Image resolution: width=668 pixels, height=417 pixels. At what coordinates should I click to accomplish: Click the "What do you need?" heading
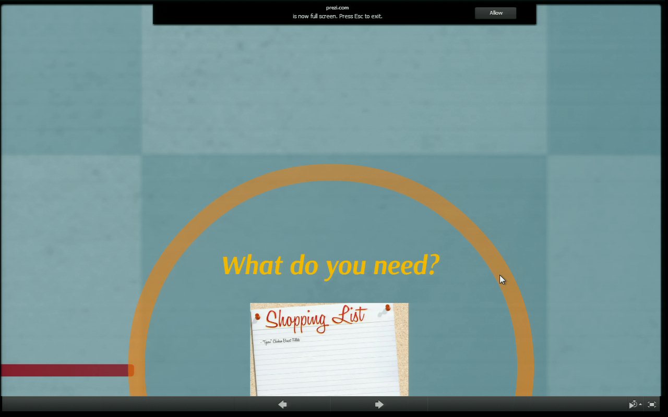click(330, 265)
